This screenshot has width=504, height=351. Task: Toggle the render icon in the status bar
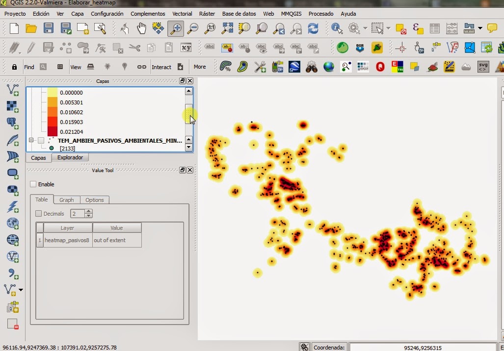pos(304,347)
